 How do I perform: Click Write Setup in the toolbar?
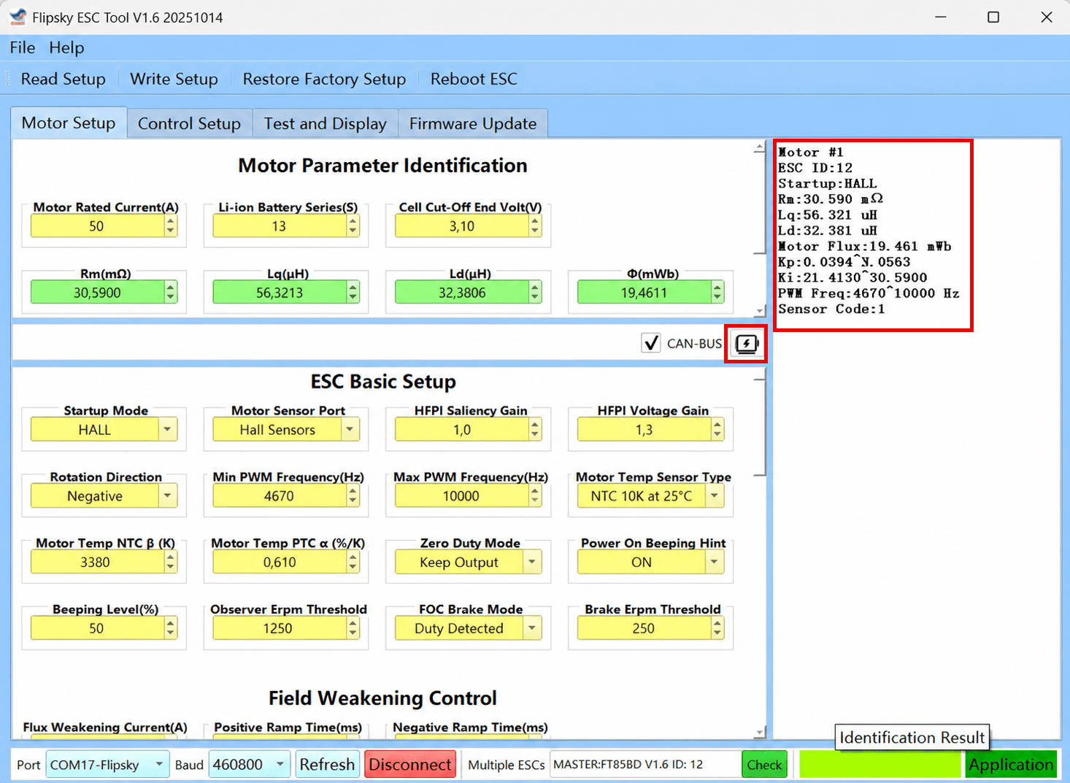(x=174, y=79)
